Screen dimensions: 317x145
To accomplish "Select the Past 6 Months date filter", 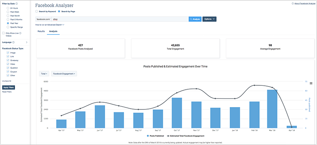I will tap(8, 19).
